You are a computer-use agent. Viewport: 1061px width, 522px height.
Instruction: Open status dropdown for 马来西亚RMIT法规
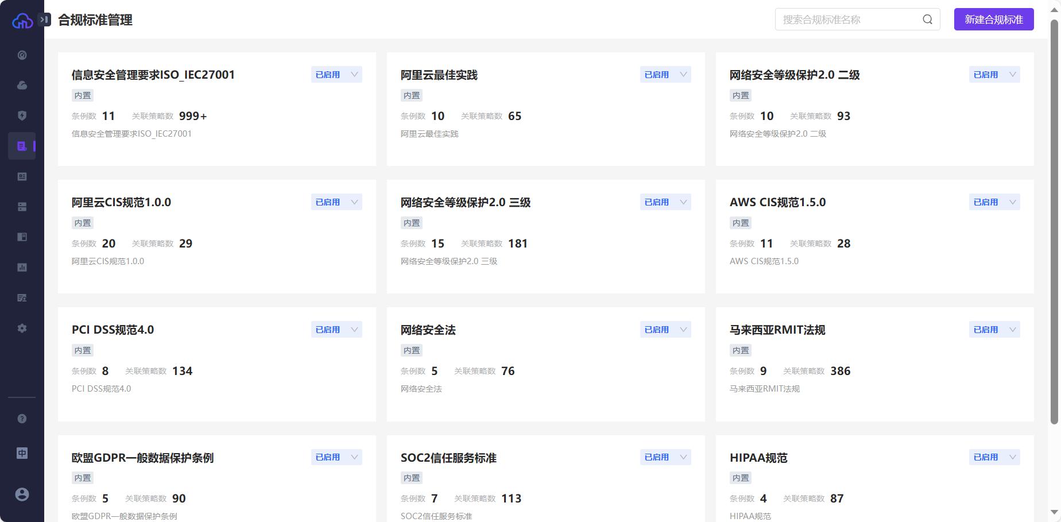tap(994, 330)
